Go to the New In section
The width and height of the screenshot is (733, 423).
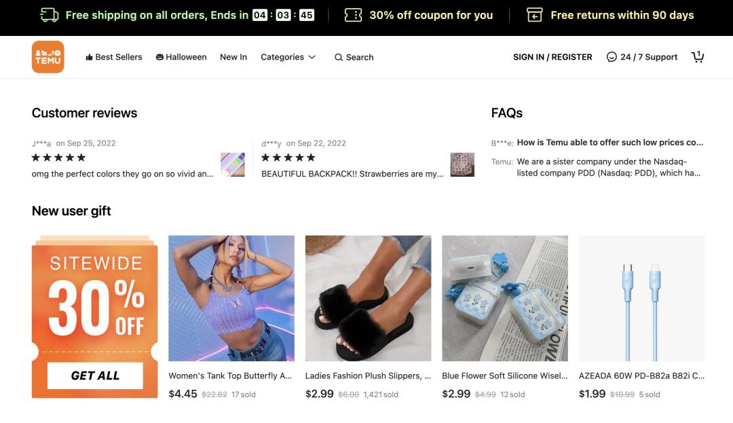(x=233, y=57)
